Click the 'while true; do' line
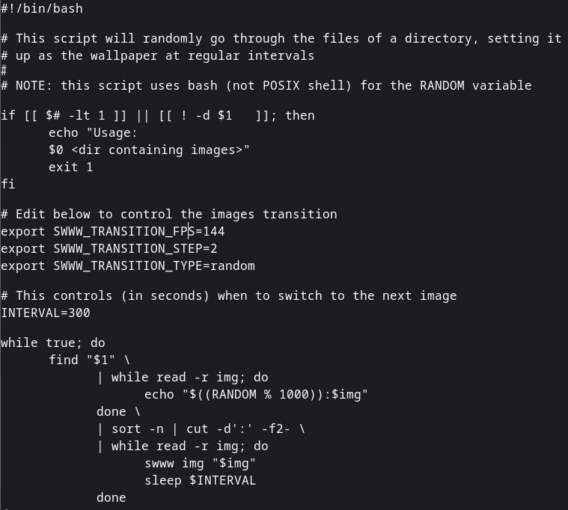The image size is (568, 510). tap(53, 342)
